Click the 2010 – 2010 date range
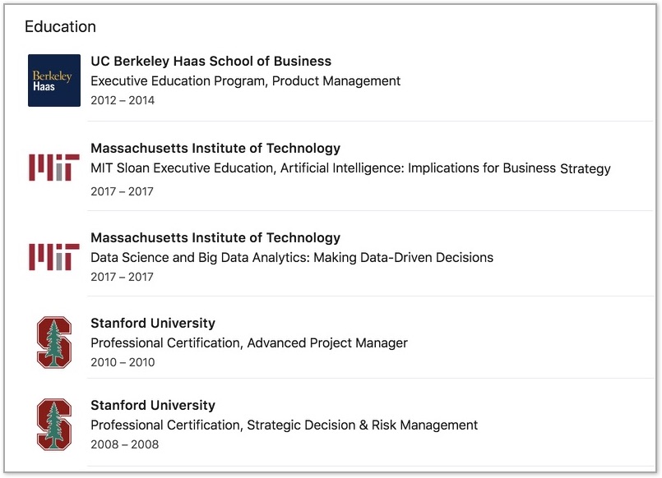The image size is (662, 478). [123, 362]
